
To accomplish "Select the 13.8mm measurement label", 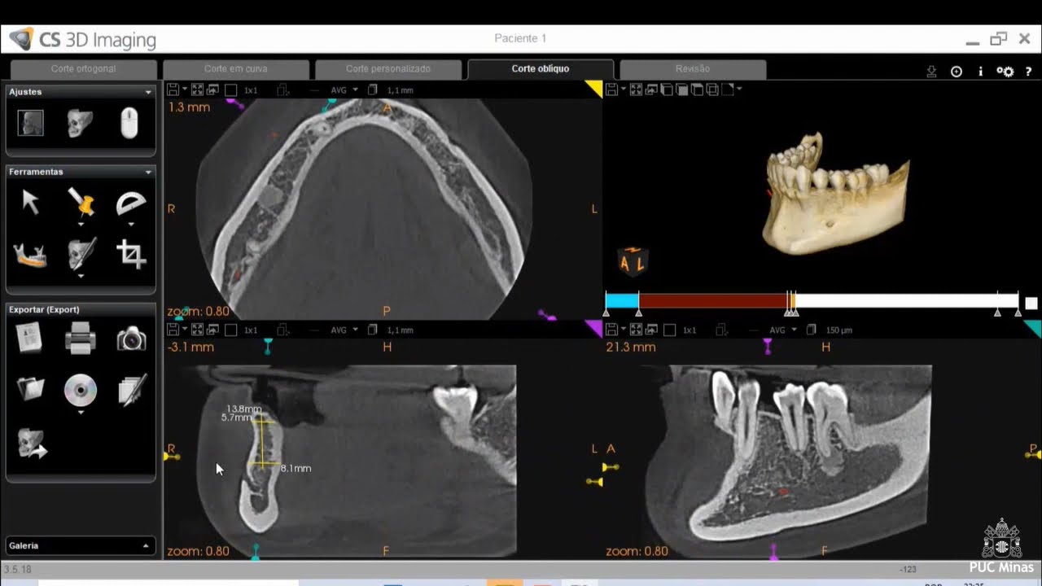I will 244,409.
